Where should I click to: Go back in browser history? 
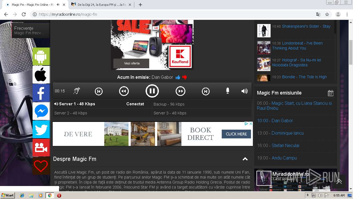[x=6, y=14]
